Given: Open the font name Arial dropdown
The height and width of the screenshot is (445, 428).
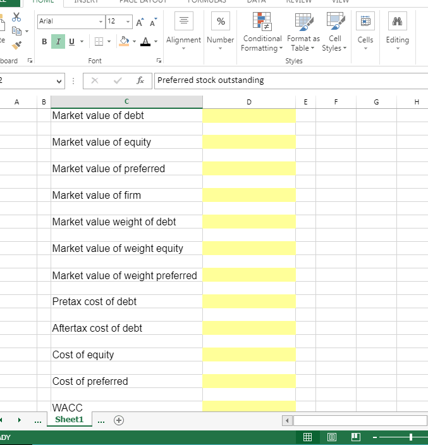Looking at the screenshot, I should point(101,22).
